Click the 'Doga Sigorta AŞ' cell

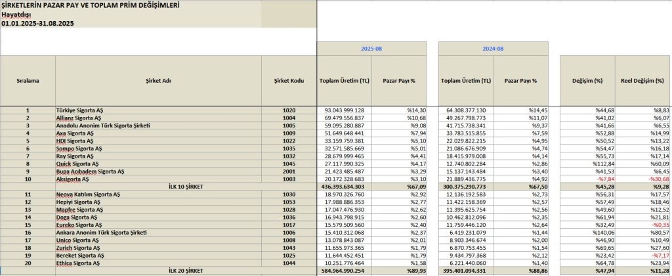[158, 218]
